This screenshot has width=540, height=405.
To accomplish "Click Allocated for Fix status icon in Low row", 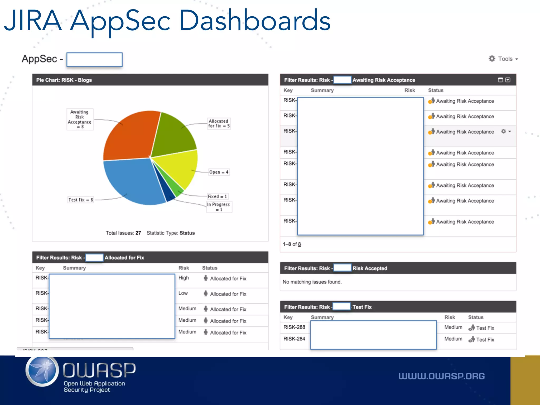I will tap(206, 293).
